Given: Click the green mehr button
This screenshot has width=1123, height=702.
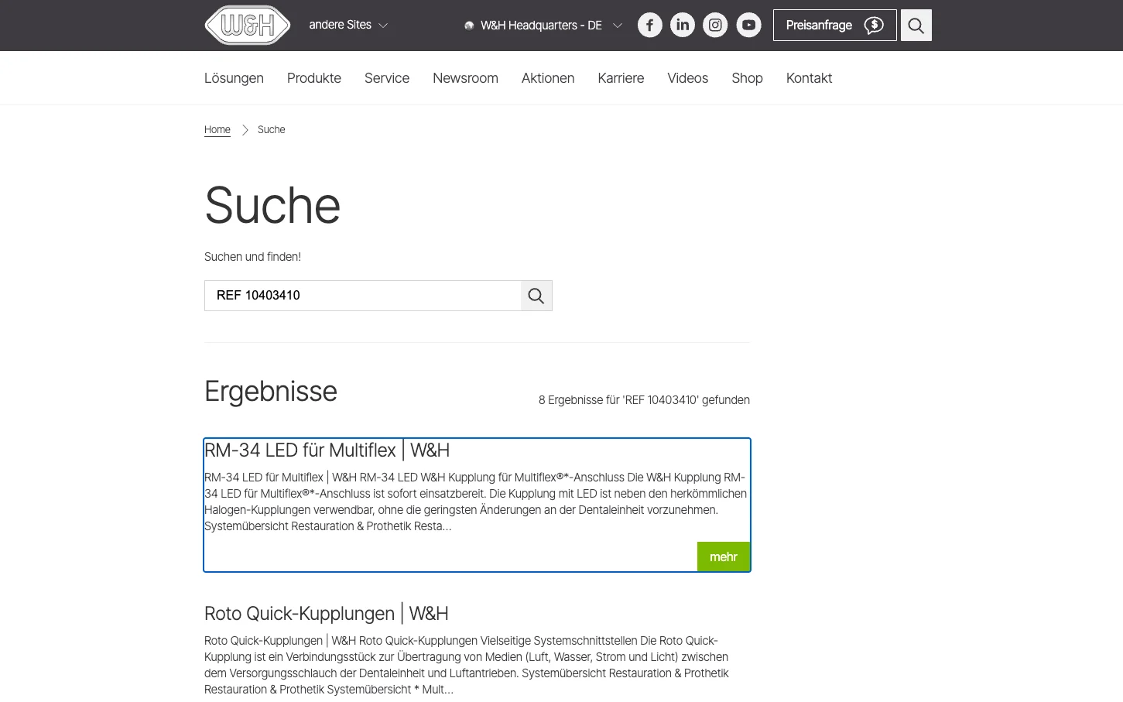Looking at the screenshot, I should [x=724, y=556].
